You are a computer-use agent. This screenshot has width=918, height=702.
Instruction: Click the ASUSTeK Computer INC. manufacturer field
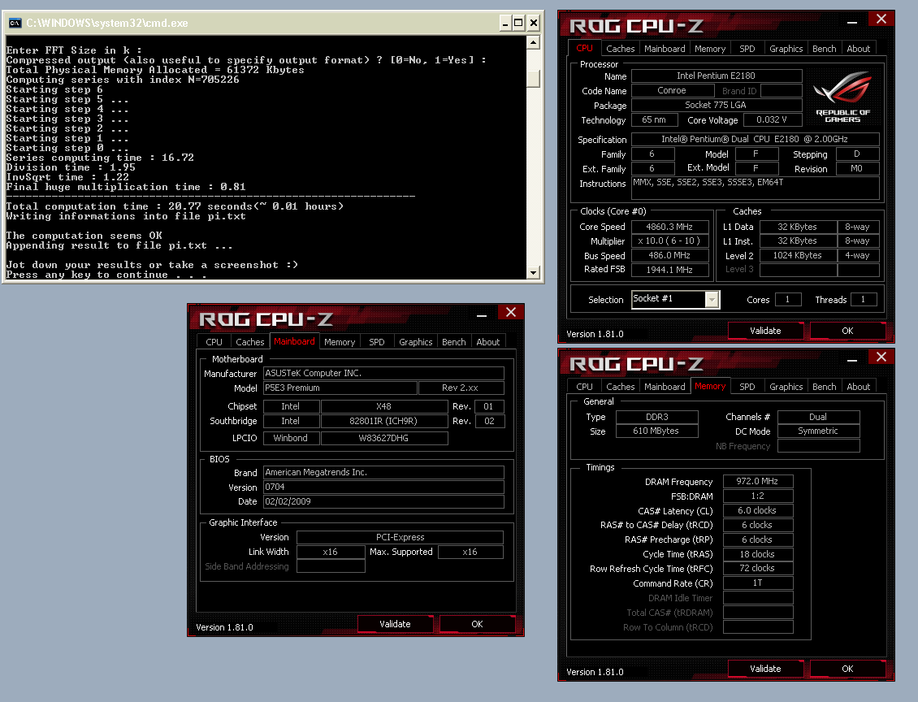click(383, 373)
